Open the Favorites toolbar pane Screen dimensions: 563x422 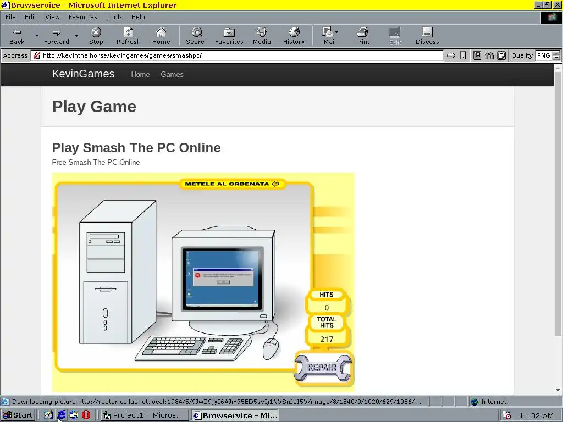(x=229, y=36)
